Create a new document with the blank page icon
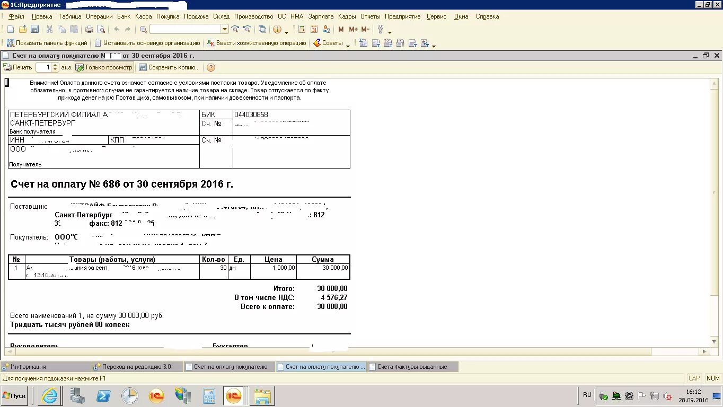This screenshot has height=407, width=723. [x=10, y=30]
